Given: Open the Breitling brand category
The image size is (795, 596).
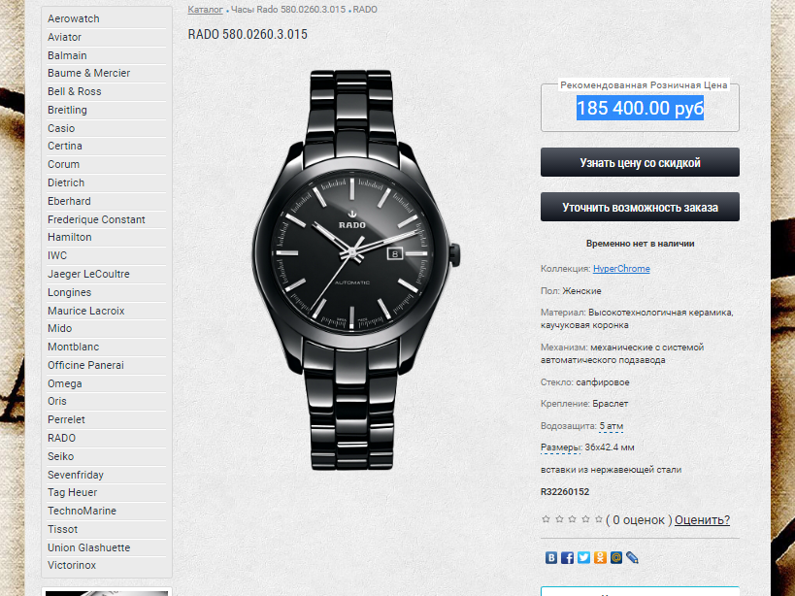Looking at the screenshot, I should 67,110.
